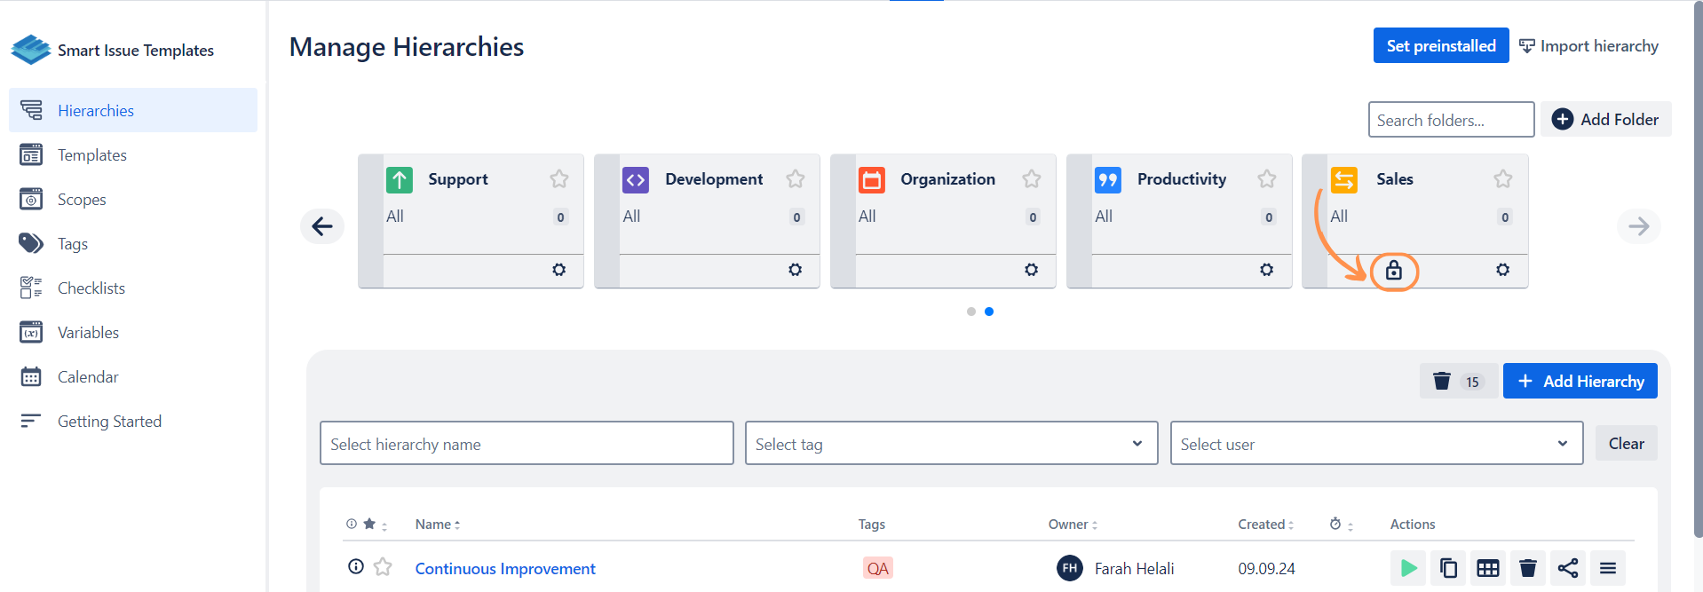Star the Continuous Improvement hierarchy row
Image resolution: width=1703 pixels, height=592 pixels.
click(383, 566)
